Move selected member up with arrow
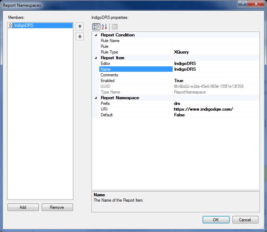Screen dimensions: 267x232 click(x=80, y=26)
